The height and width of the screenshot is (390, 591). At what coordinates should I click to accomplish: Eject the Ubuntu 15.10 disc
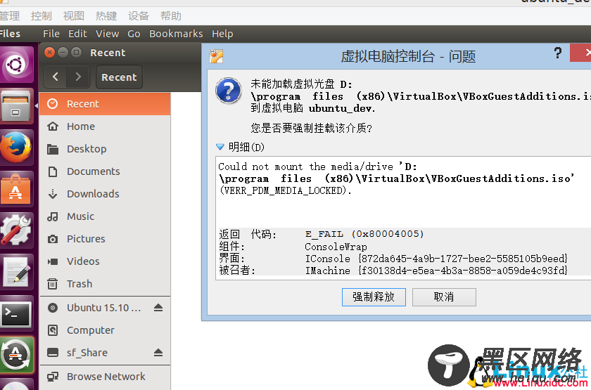pyautogui.click(x=158, y=308)
